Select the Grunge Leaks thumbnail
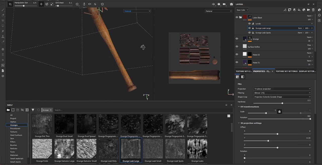The width and height of the screenshot is (322, 165). click(x=197, y=149)
